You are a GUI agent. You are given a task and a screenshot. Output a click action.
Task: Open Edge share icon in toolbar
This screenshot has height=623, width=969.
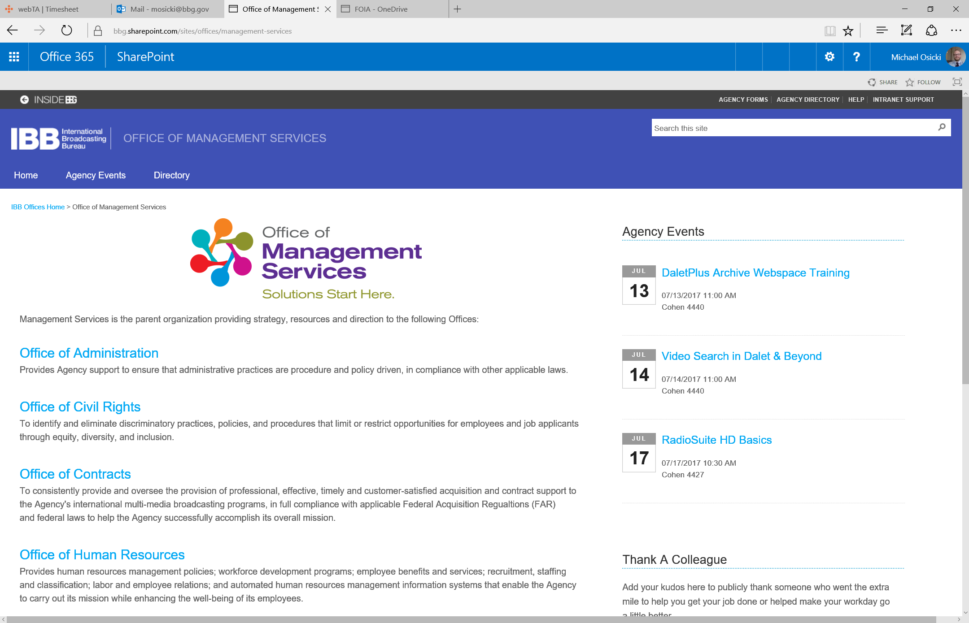click(x=931, y=30)
